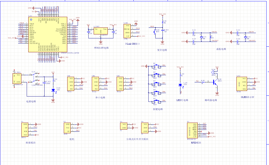Click the S_R1 10K resistor in reset circuit
This screenshot has height=165, width=269.
(x=163, y=22)
